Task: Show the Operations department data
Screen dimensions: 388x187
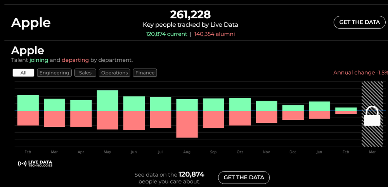Action: pyautogui.click(x=114, y=73)
